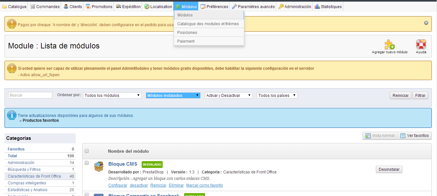The height and width of the screenshot is (196, 437).
Task: Select Posiciones in the submenu
Action: (209, 33)
